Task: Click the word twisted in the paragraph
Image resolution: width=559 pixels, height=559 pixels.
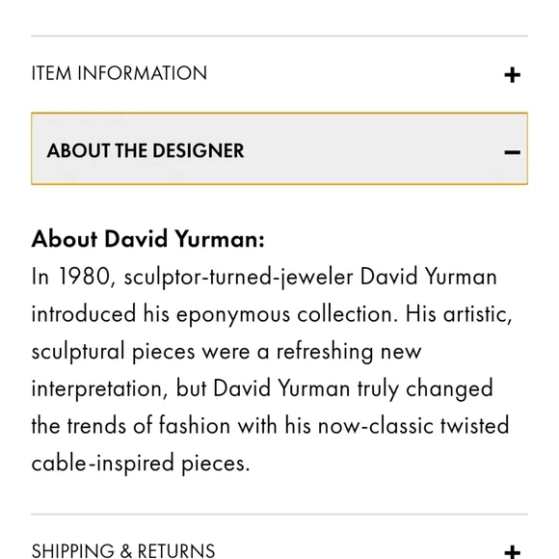Action: 474,426
